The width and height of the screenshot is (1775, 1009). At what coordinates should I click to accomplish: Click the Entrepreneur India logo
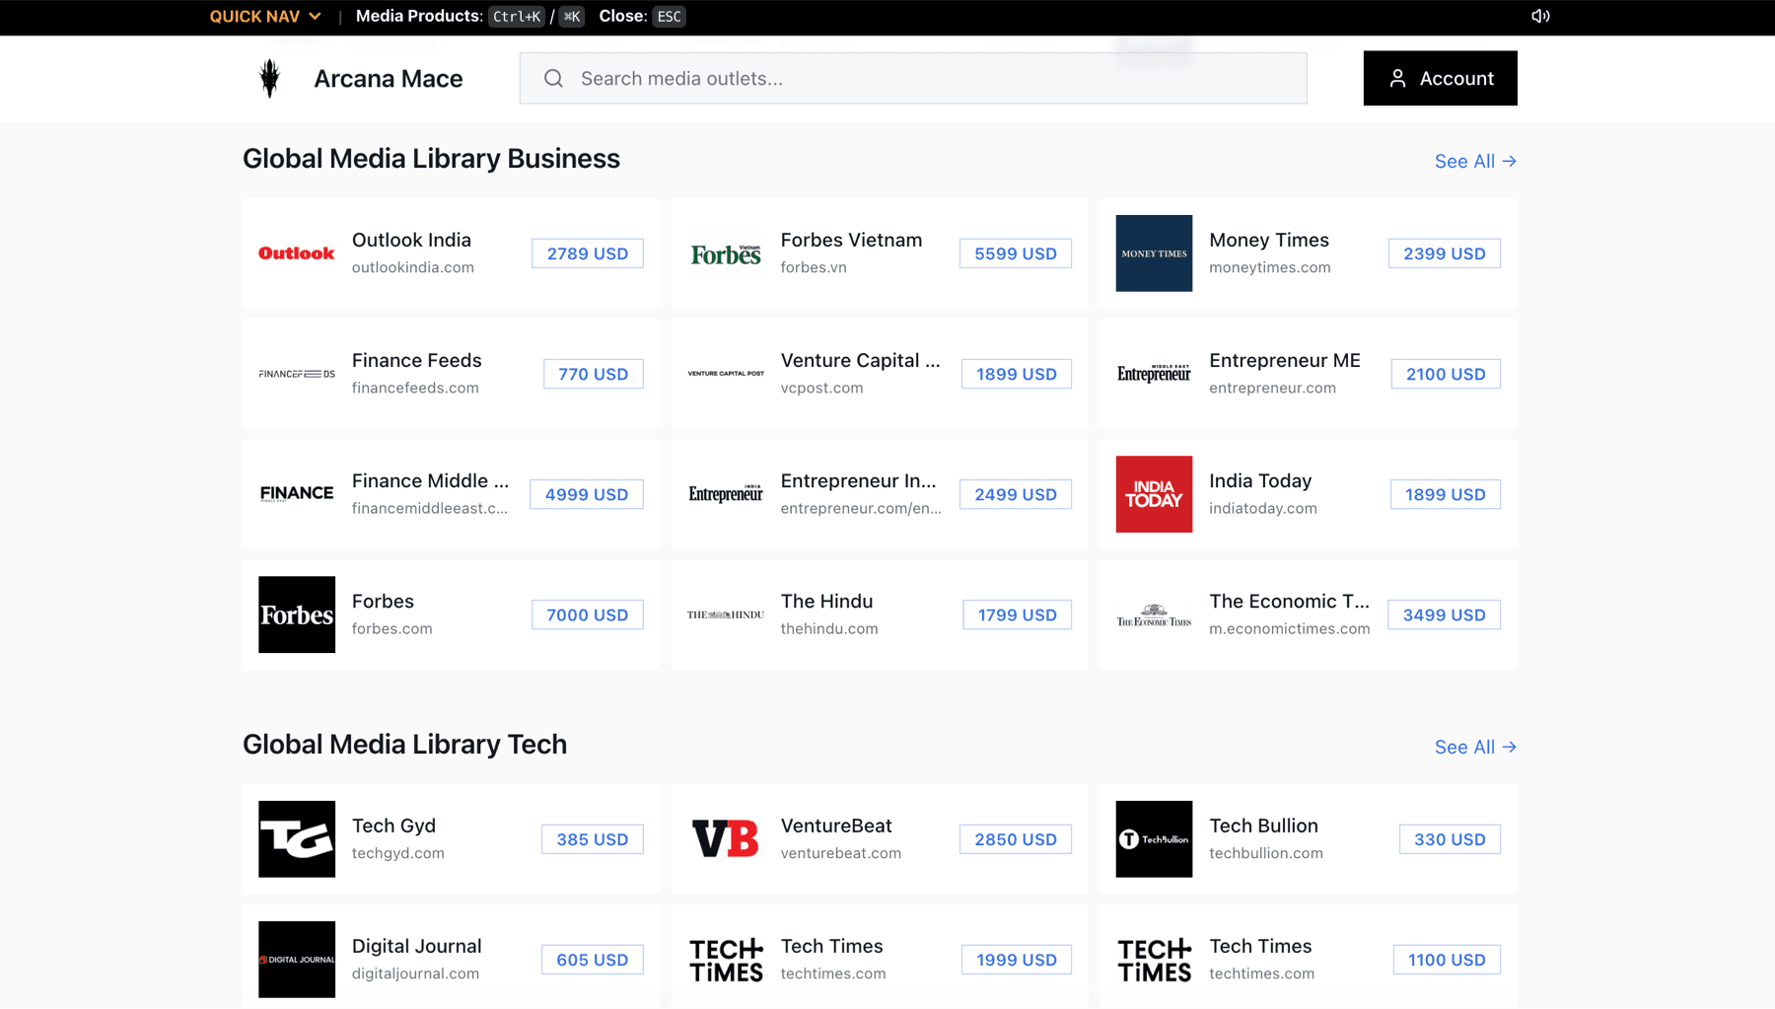point(726,494)
